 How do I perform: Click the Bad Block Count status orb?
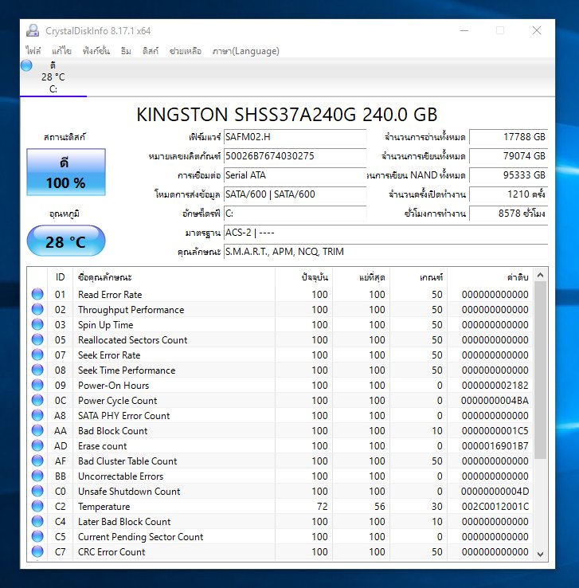coord(37,431)
